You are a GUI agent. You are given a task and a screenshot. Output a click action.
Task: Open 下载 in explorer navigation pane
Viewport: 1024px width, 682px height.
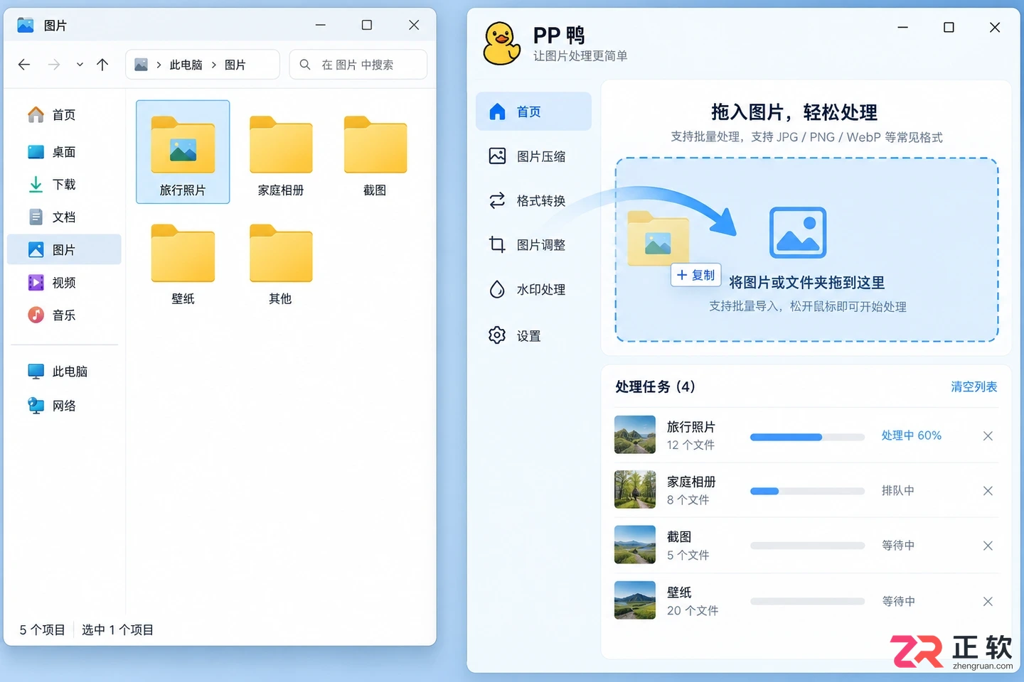point(64,185)
